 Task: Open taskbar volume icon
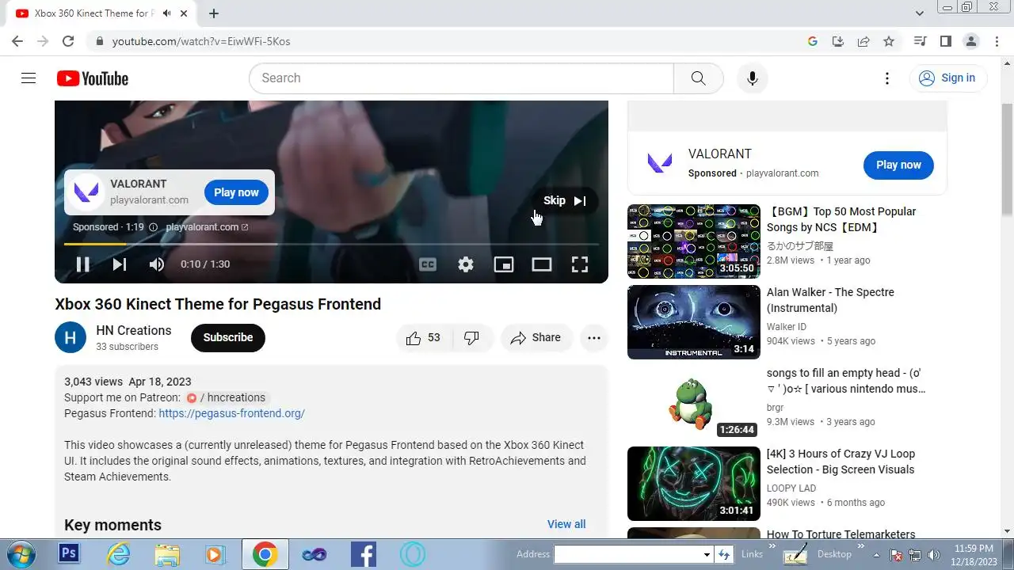933,555
